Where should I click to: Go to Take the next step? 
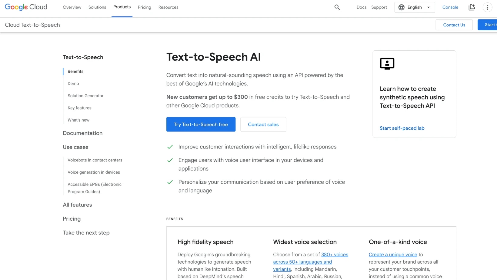pyautogui.click(x=86, y=233)
